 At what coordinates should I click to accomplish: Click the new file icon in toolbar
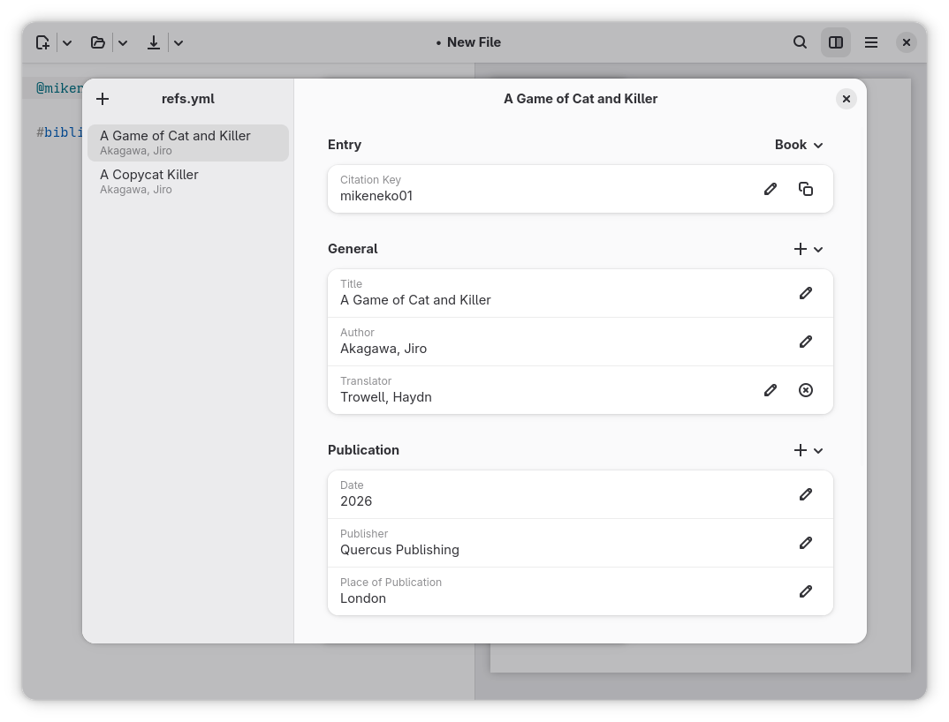click(x=42, y=42)
